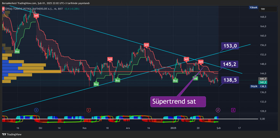Click the 17 date label on time axis
Screen dimensions: 280x138
(239, 128)
